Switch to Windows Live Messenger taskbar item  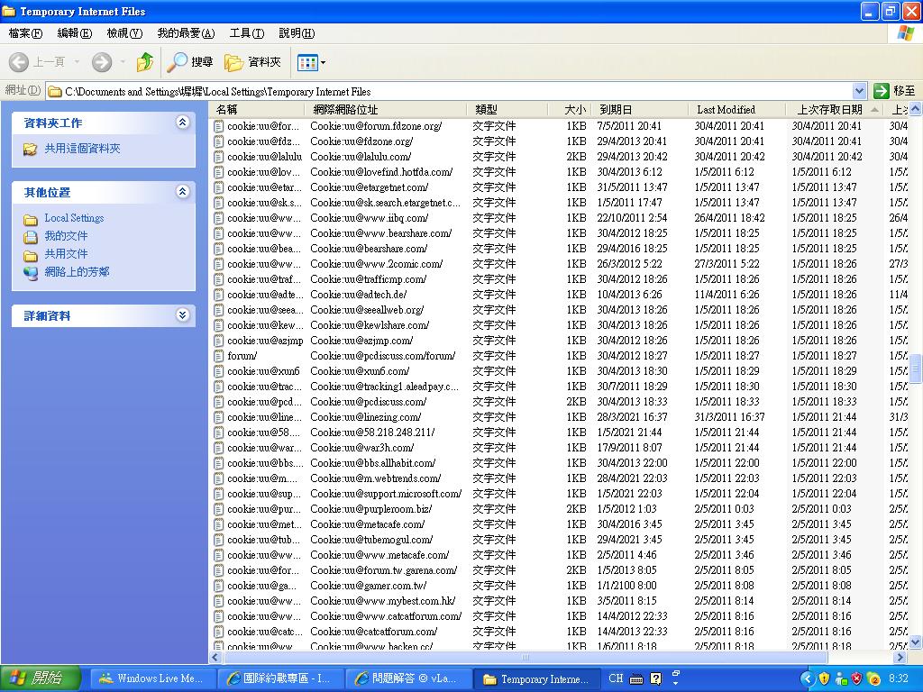(151, 678)
